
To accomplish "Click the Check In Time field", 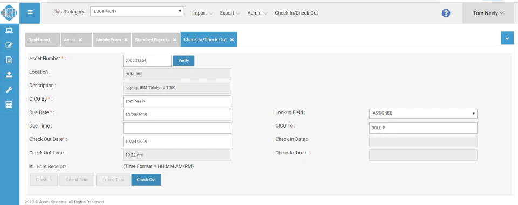I will [423, 155].
